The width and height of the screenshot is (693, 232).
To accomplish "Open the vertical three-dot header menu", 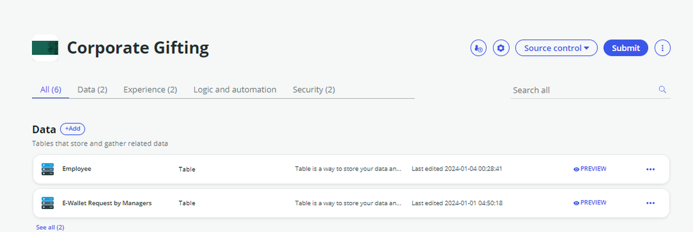I will click(x=662, y=48).
